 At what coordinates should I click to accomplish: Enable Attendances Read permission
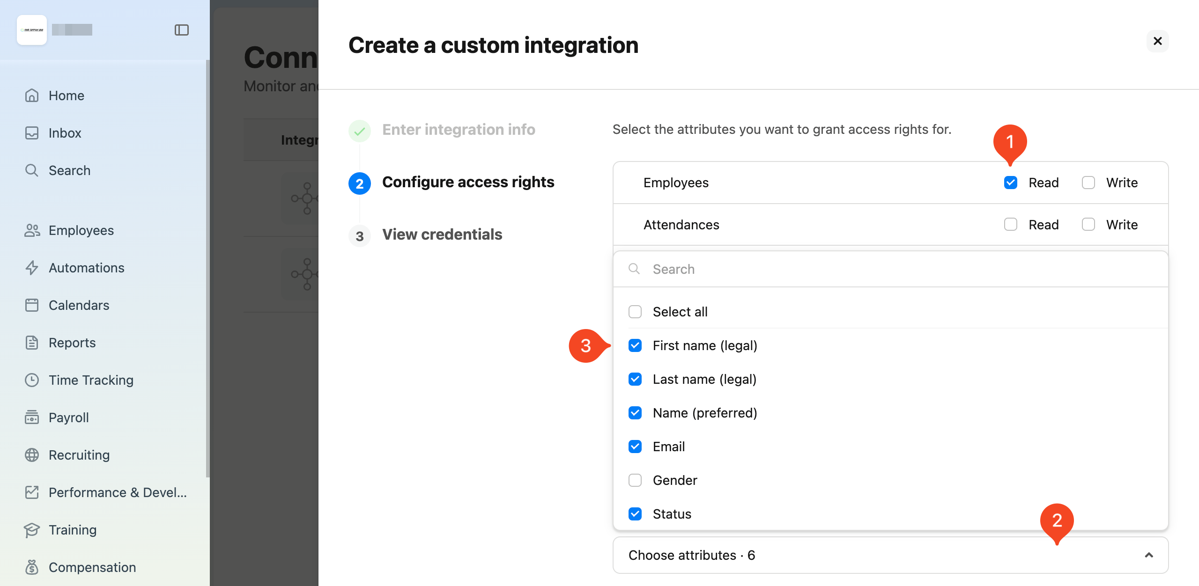pyautogui.click(x=1011, y=225)
